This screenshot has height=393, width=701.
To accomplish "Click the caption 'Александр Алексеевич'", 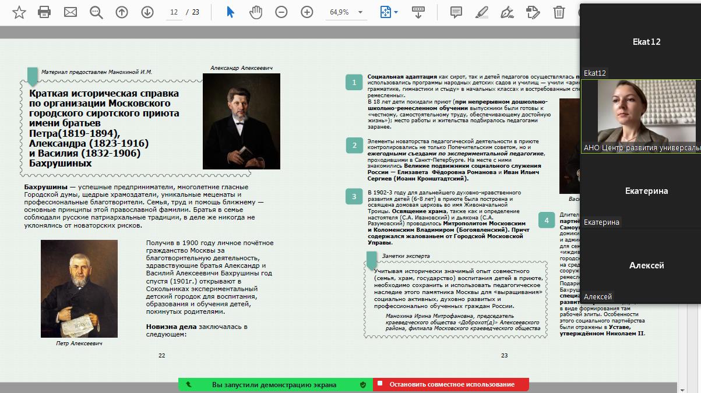I will (x=241, y=68).
